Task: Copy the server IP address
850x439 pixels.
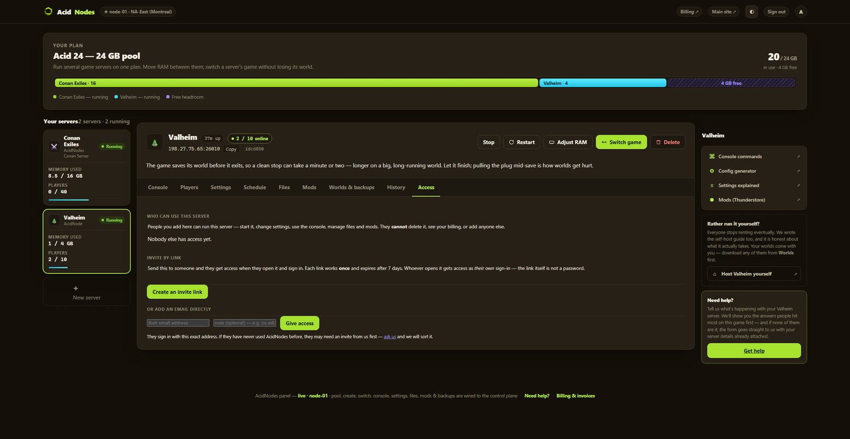Action: coord(231,149)
